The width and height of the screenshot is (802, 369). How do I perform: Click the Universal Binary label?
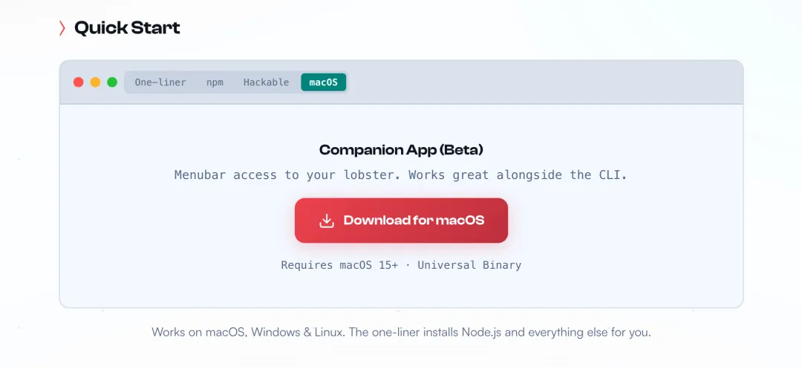tap(469, 265)
